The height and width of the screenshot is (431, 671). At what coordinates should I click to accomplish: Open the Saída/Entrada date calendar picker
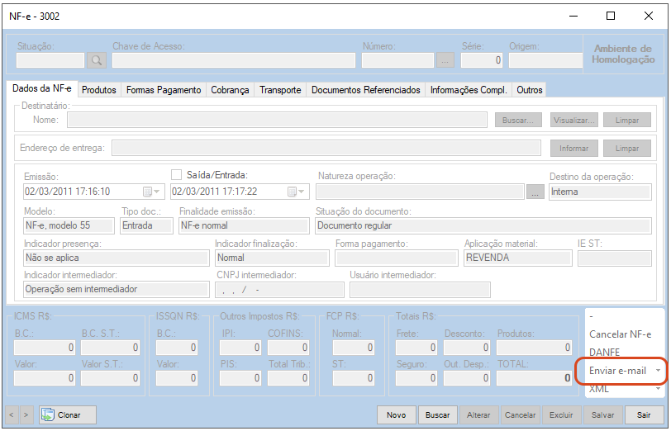pos(297,192)
